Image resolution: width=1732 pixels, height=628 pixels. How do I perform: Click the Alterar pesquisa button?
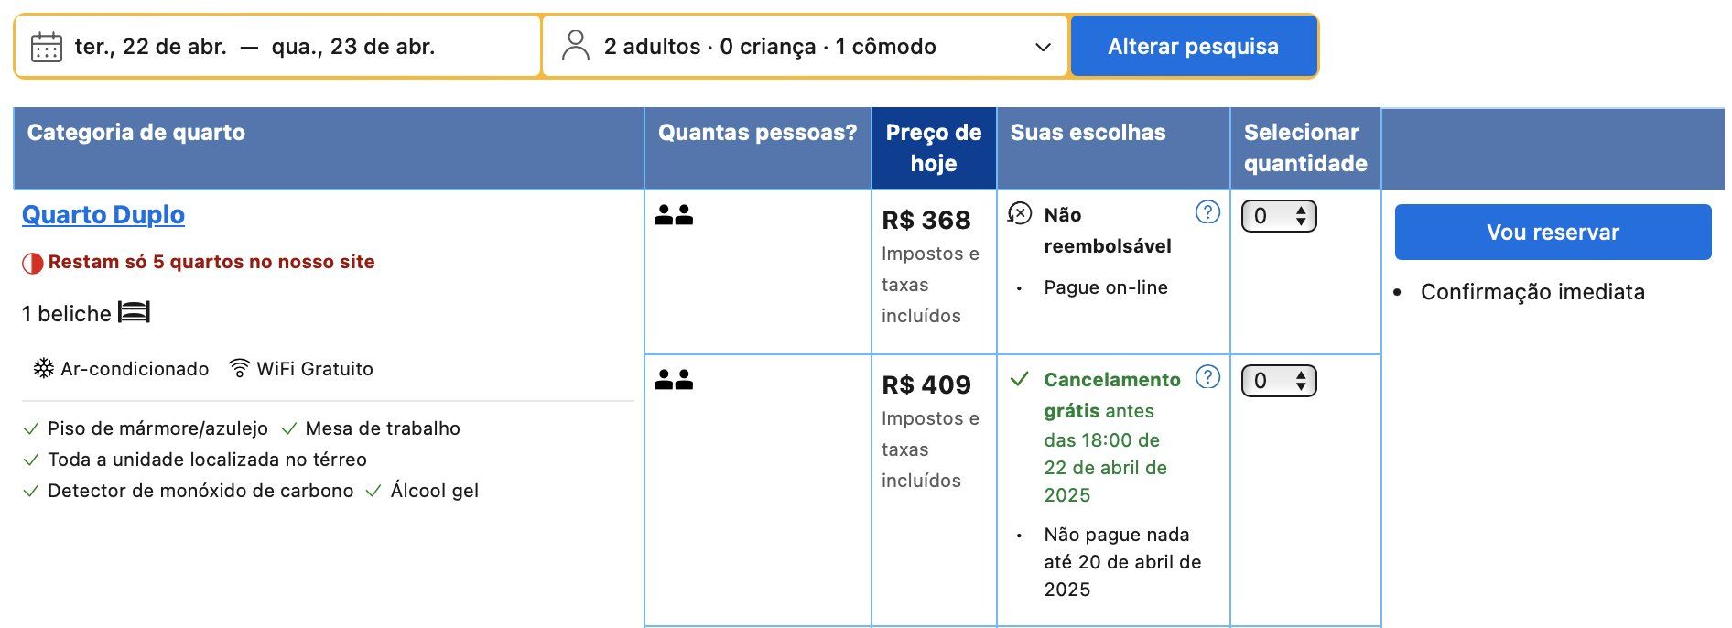tap(1194, 46)
